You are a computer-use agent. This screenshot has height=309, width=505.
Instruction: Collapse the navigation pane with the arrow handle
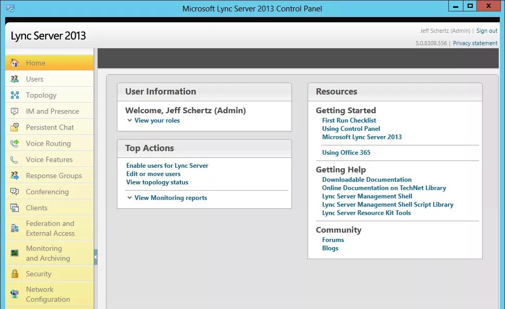[x=95, y=257]
